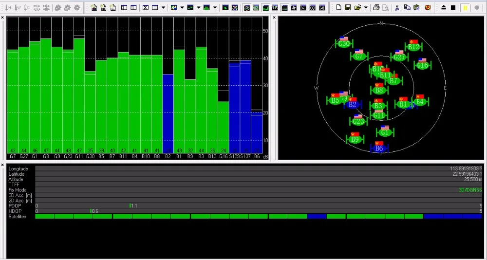Toggle the signal level docking window button
Screen dimensions: 487x260
265,7
